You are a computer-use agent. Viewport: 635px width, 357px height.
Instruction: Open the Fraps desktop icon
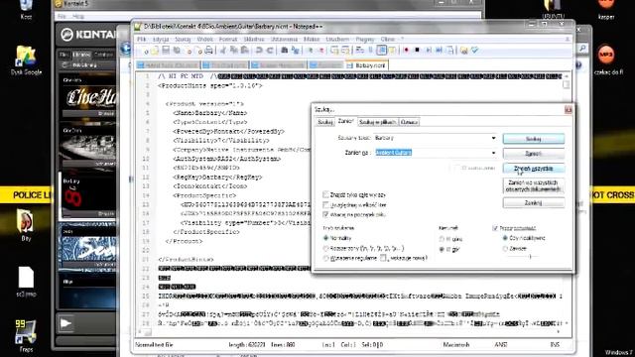[x=26, y=336]
